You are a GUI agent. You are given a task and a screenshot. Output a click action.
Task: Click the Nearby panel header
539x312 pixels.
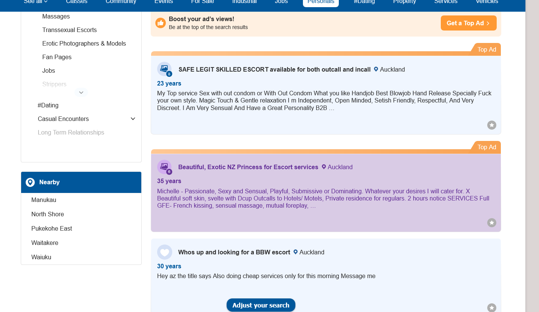point(81,182)
